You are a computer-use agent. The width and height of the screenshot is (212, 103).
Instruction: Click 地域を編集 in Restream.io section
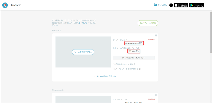coord(151,99)
